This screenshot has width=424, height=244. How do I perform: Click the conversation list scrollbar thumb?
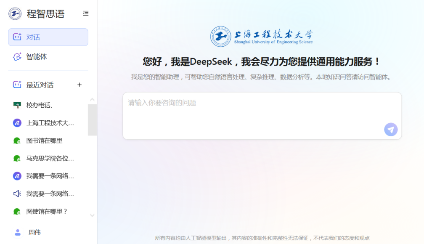pos(92,120)
